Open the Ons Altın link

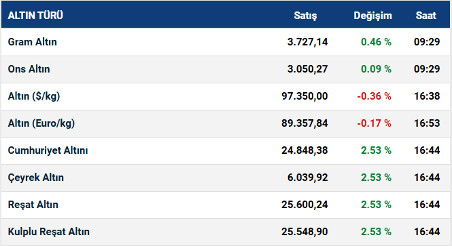(29, 69)
